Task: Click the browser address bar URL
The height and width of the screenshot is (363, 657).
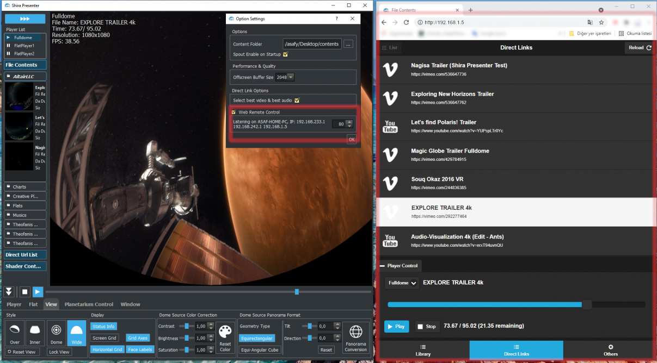Action: [x=445, y=22]
